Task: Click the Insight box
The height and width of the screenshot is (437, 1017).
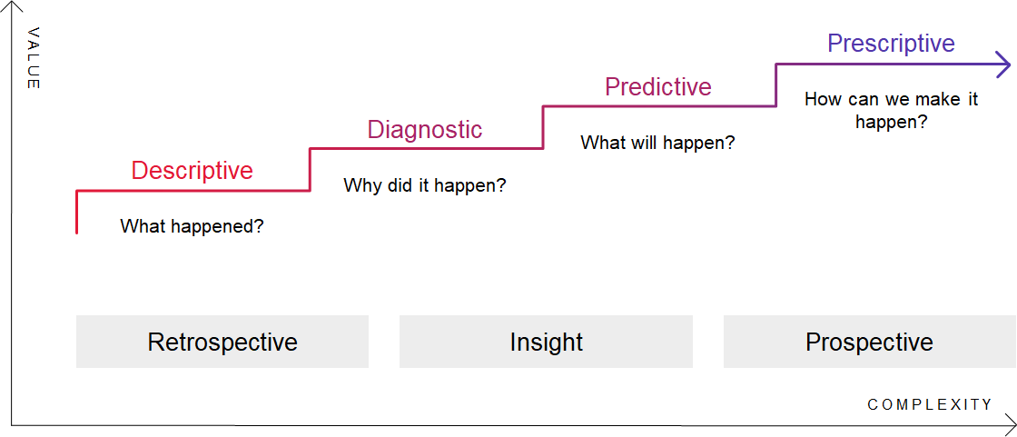Action: coord(546,342)
